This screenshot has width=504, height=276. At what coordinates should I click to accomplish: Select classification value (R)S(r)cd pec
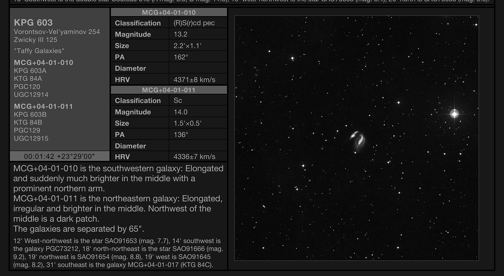click(x=194, y=23)
